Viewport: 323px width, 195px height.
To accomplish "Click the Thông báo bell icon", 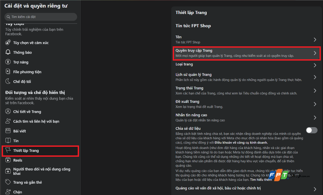I will coord(8,52).
